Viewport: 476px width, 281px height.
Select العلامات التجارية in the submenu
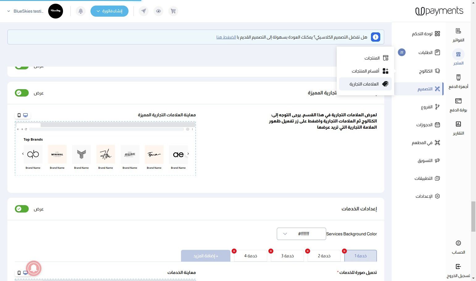(x=365, y=84)
